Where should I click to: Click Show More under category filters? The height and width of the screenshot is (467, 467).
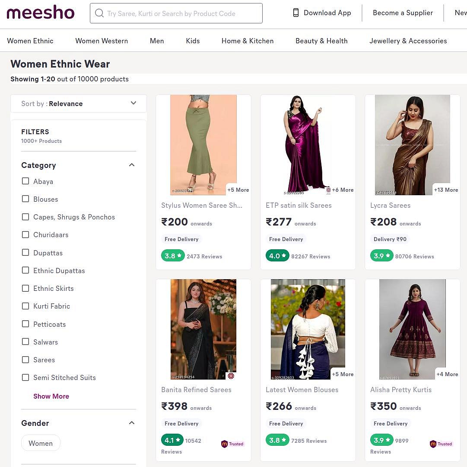point(51,396)
